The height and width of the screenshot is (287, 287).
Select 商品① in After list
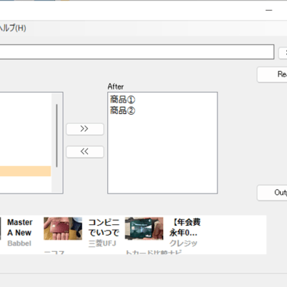[x=122, y=99]
